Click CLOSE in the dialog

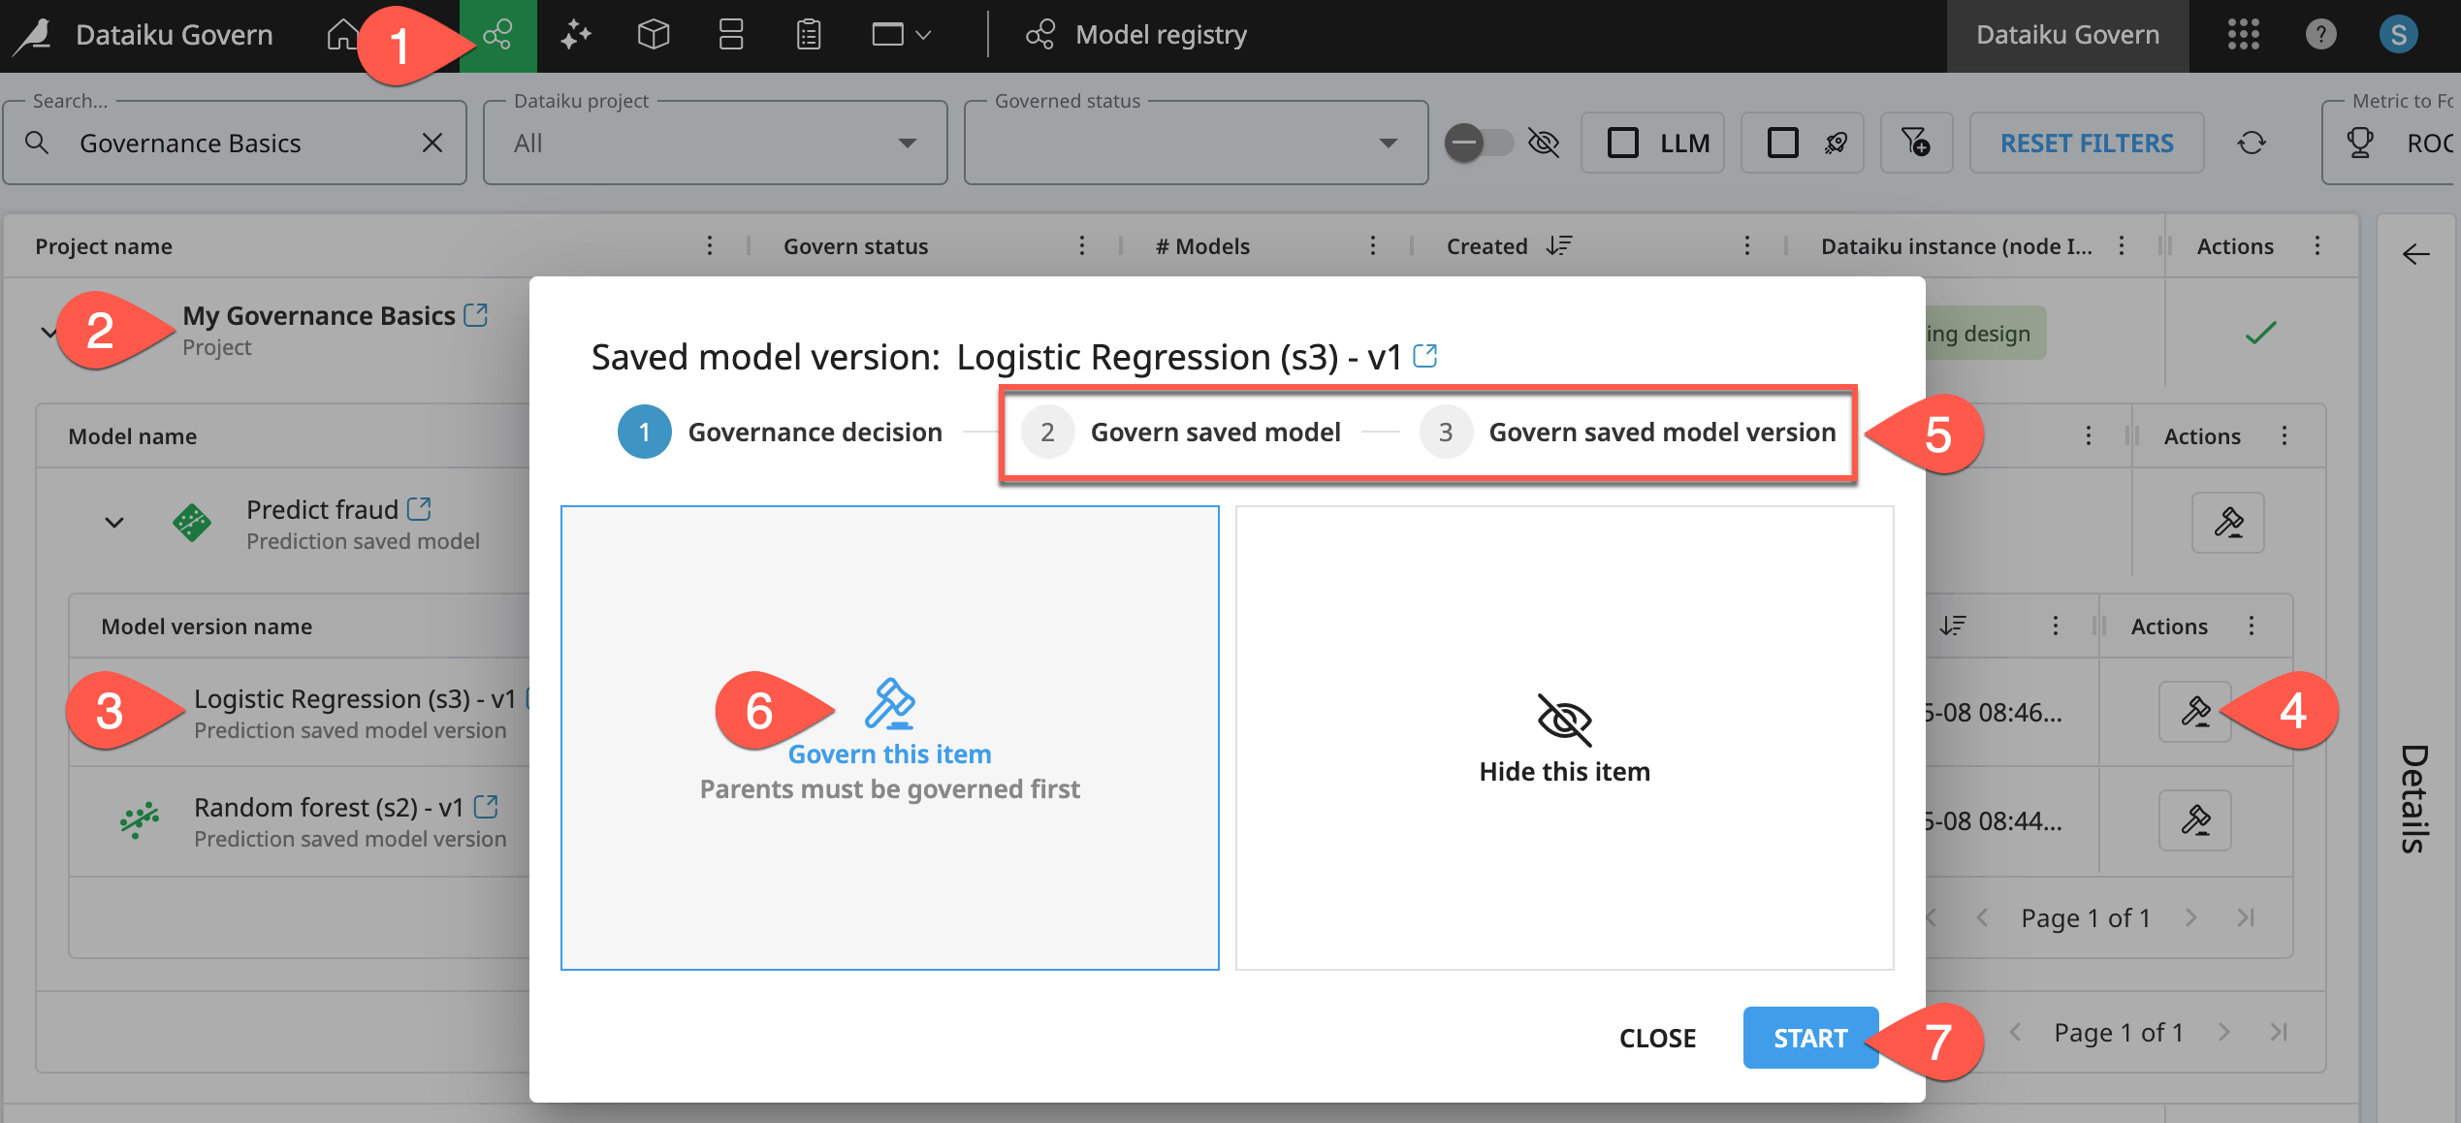1657,1039
